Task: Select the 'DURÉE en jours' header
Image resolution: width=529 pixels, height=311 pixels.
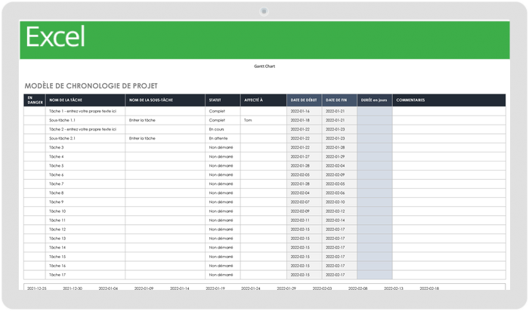Action: [x=374, y=100]
